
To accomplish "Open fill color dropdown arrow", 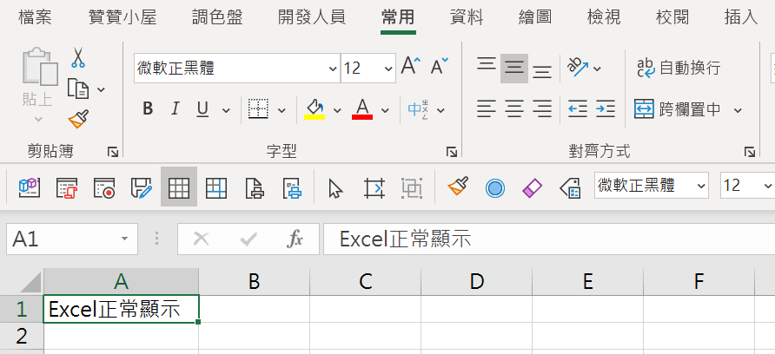I will (x=337, y=110).
